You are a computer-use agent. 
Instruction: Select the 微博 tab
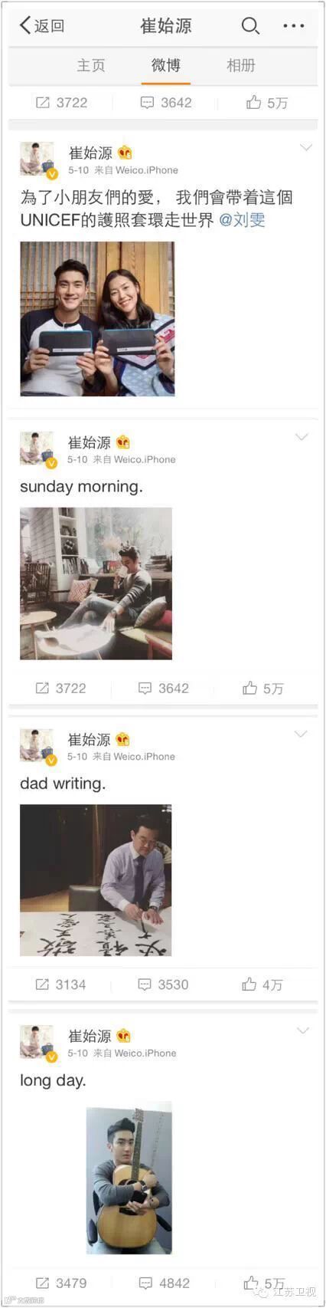click(165, 66)
